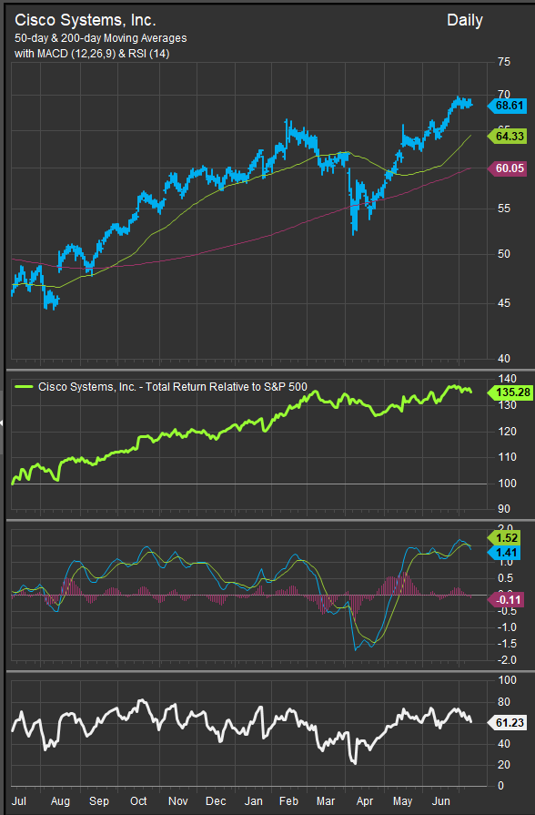Select the 135.28 relative return tag
Screen dimensions: 535x815
(510, 392)
